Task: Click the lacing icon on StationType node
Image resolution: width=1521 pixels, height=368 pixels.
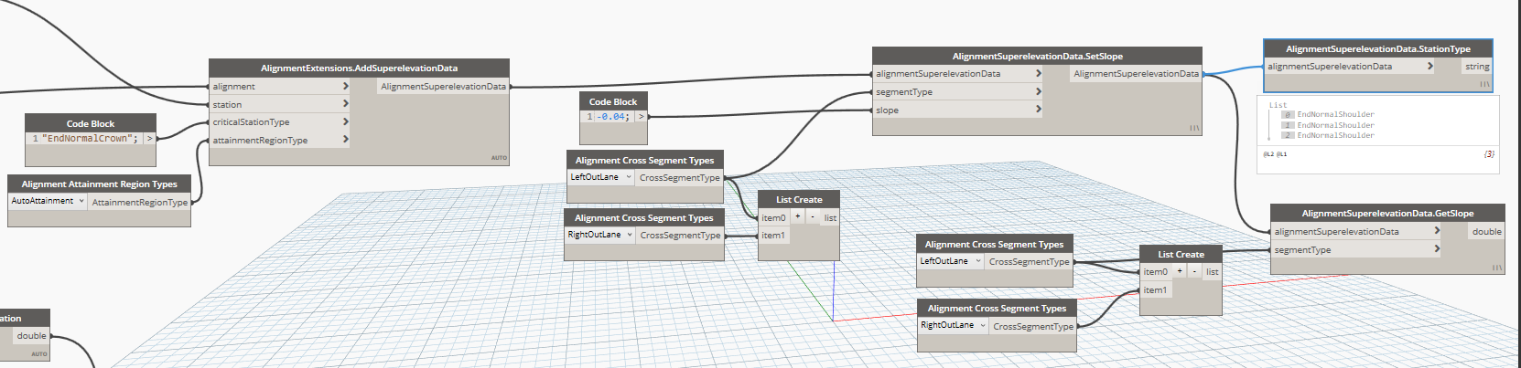Action: [x=1484, y=84]
